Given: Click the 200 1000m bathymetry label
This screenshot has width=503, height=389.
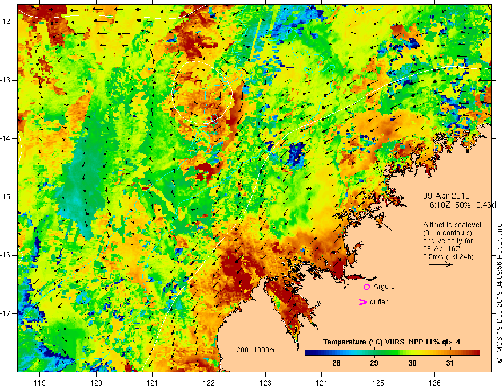Looking at the screenshot, I should click(x=256, y=350).
